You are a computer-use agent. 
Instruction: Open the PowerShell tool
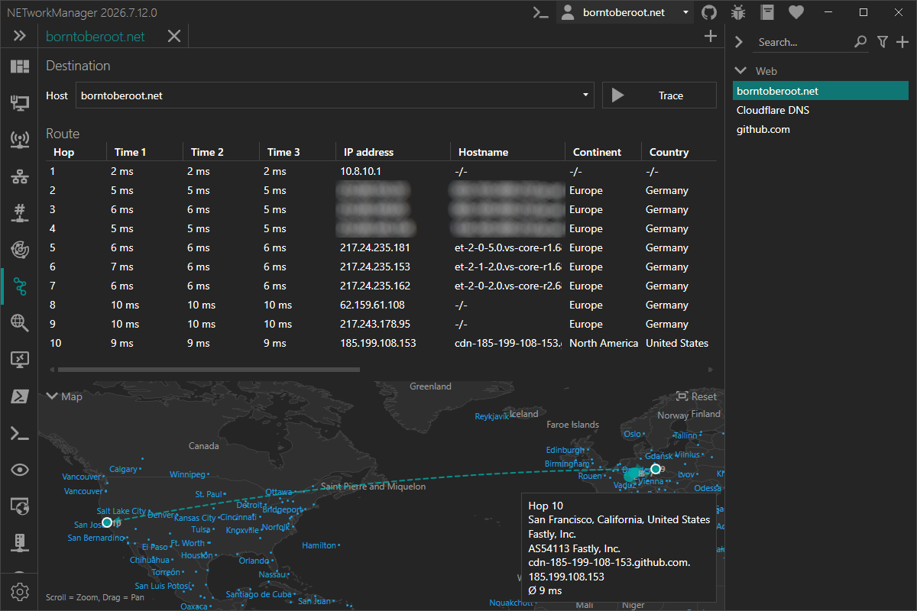click(20, 396)
